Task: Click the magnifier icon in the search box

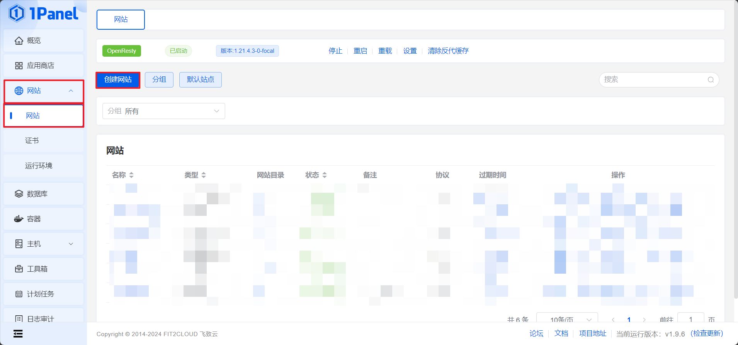Action: [711, 80]
